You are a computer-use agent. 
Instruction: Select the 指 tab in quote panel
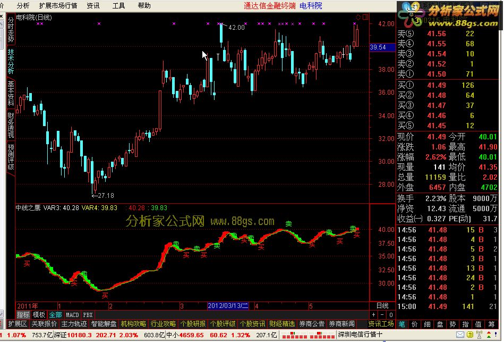click(x=465, y=324)
